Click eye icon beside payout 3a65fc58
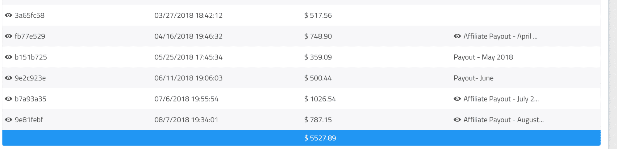 pyautogui.click(x=8, y=15)
